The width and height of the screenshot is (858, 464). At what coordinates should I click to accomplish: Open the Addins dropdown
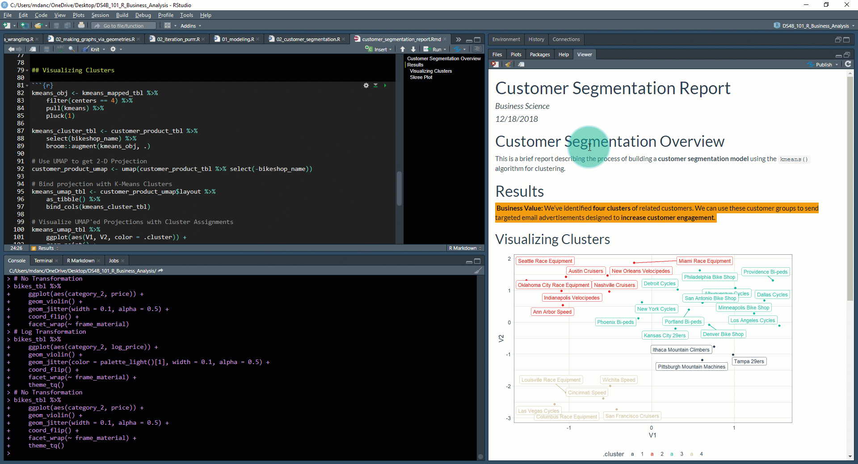tap(191, 26)
